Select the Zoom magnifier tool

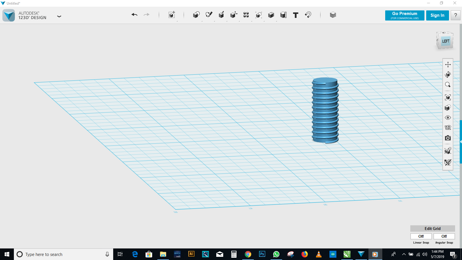tap(448, 85)
